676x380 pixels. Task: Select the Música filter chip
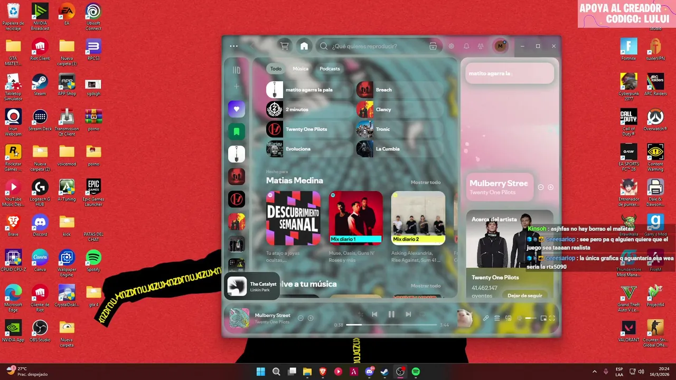pyautogui.click(x=301, y=69)
